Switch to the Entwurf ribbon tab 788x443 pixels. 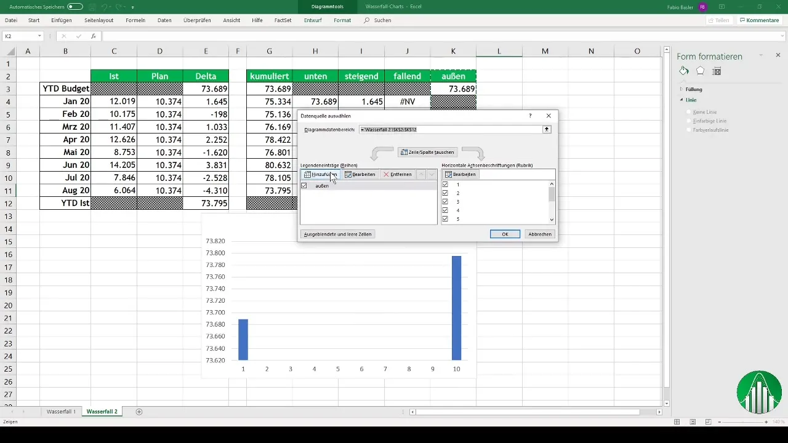click(x=313, y=20)
